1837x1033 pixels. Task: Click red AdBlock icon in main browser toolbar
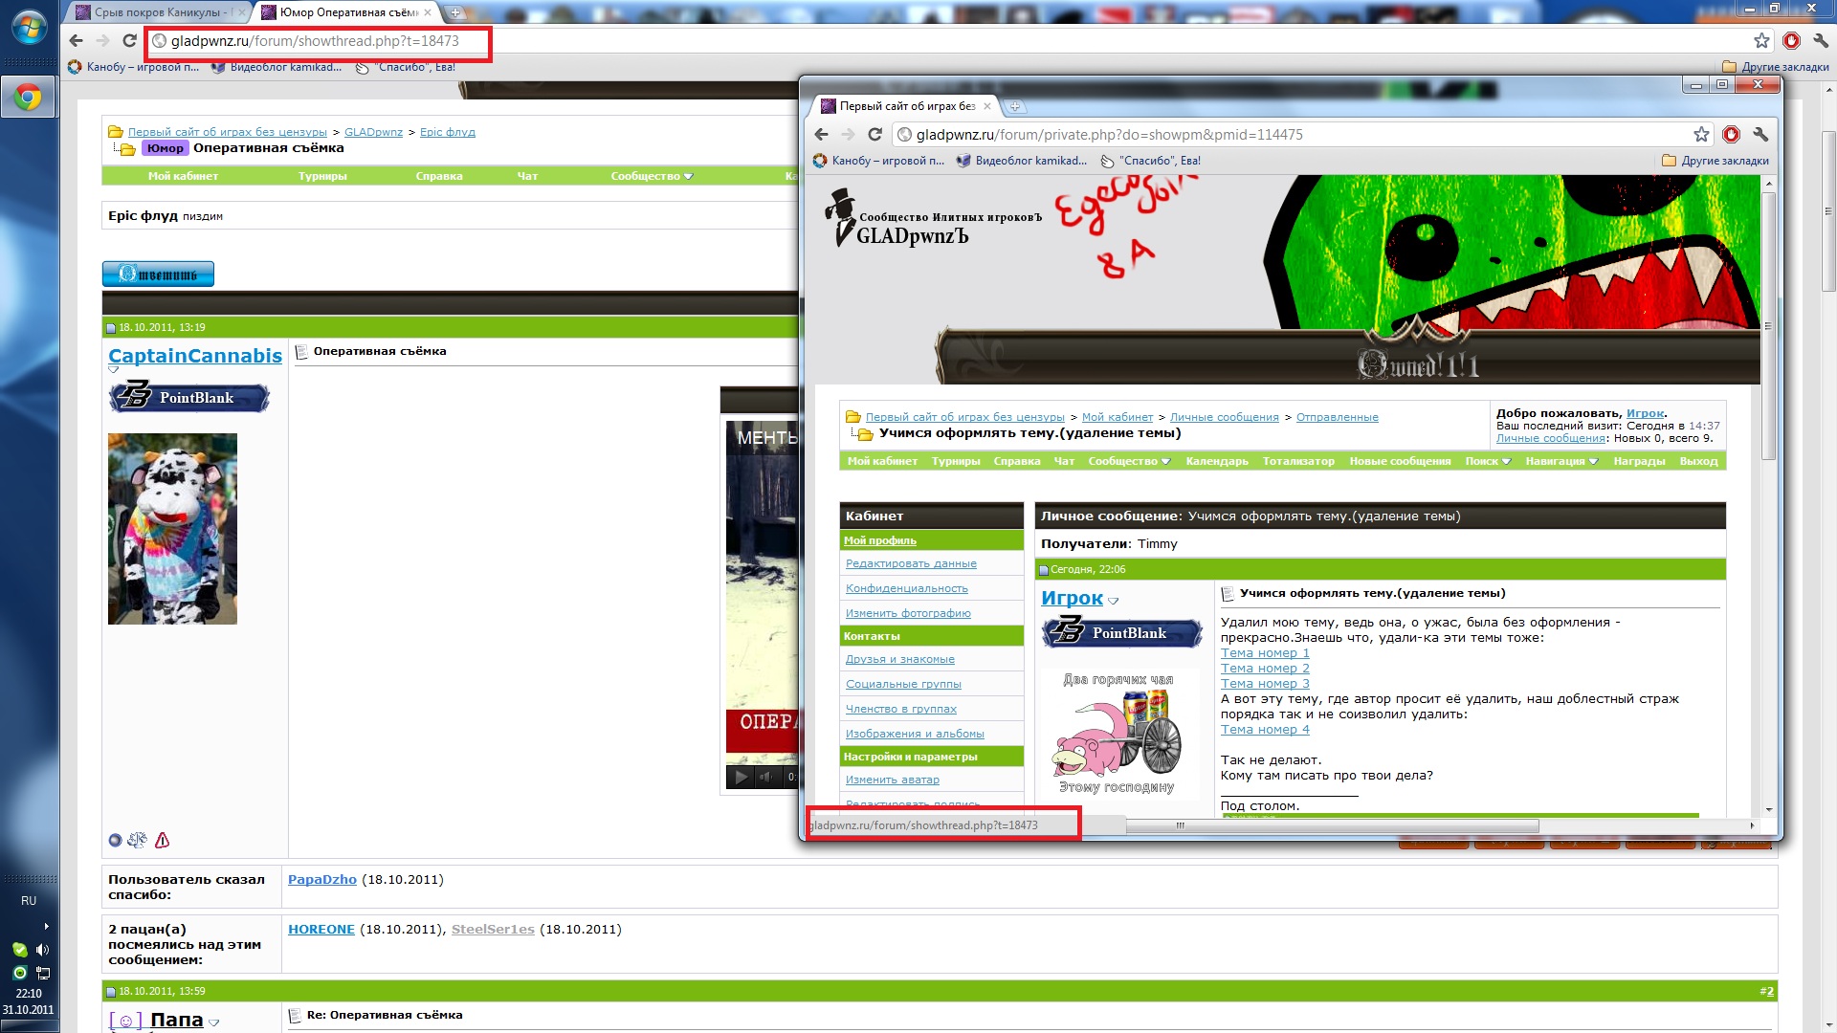(1791, 41)
